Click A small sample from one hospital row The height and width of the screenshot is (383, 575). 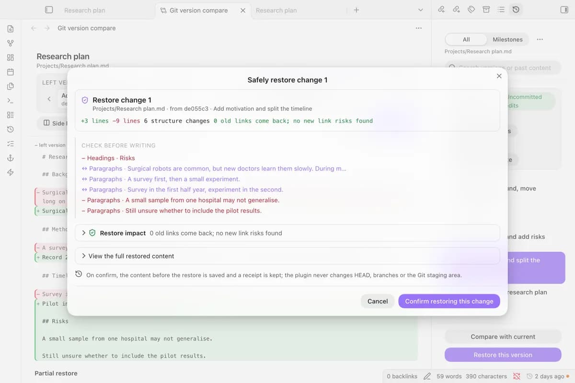point(180,200)
